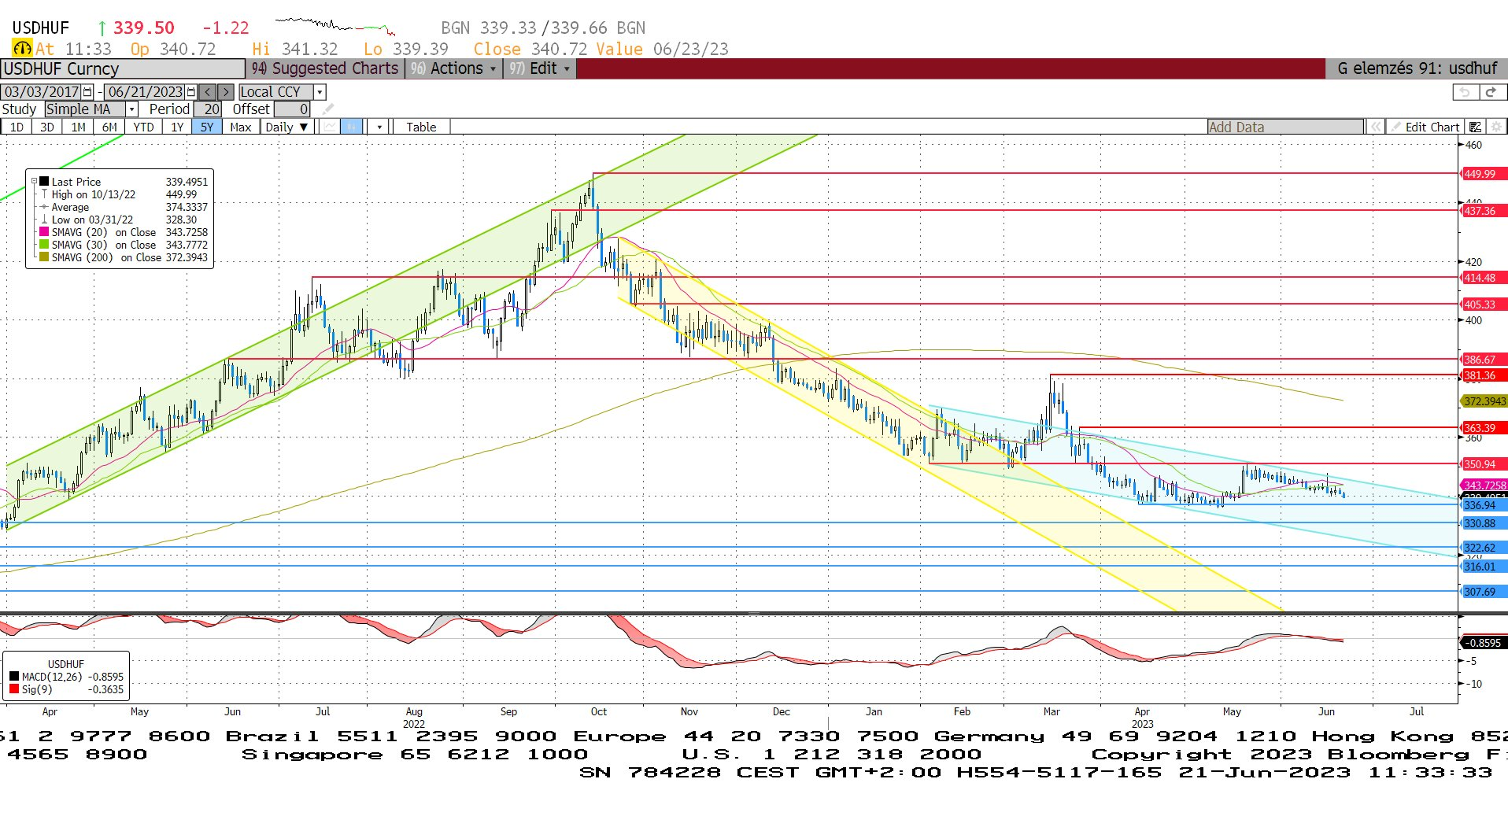The width and height of the screenshot is (1508, 816).
Task: Open the annotations notes icon next to Edit Chart
Action: [x=1476, y=127]
